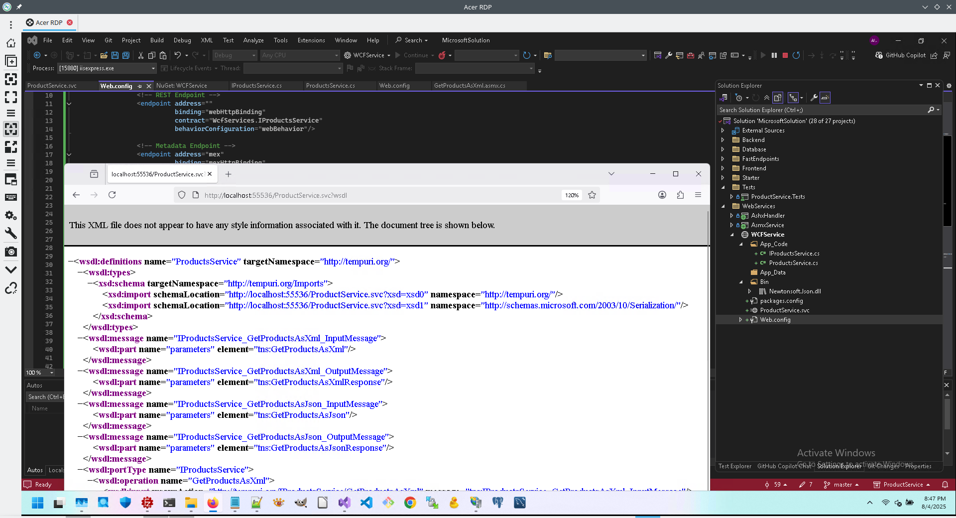Select Newtonsoft.Json.dll in the Bin folder
Screen dimensions: 956x518
(795, 291)
